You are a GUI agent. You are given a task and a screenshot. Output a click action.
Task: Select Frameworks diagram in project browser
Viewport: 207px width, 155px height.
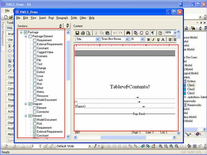pyautogui.click(x=194, y=105)
